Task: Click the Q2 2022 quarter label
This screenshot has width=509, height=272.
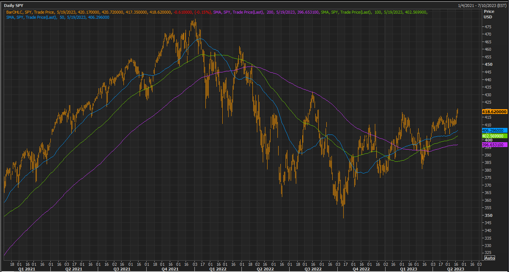Action: coord(265,269)
